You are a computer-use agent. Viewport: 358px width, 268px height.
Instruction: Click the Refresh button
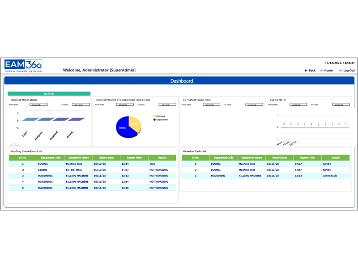pos(49,94)
